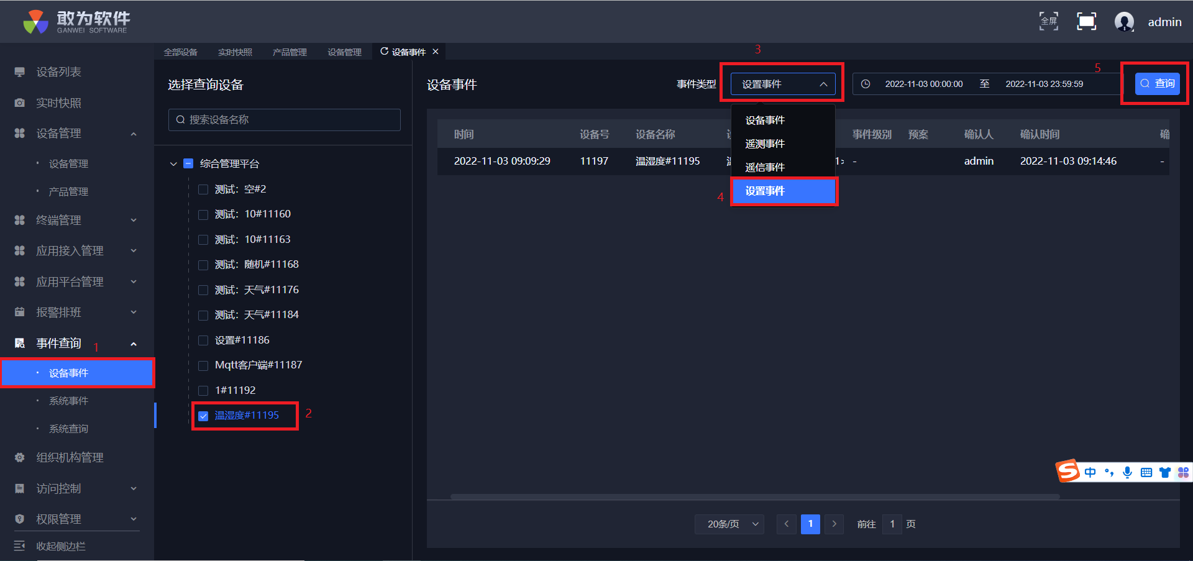Click the clock icon in date range
Viewport: 1193px width, 561px height.
[x=866, y=84]
